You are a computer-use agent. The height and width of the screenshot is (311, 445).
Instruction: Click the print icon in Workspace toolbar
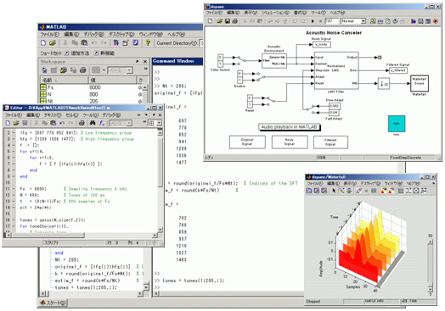83,70
